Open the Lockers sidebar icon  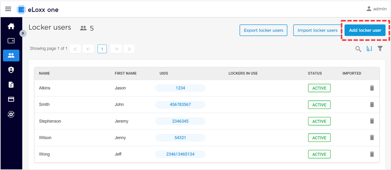(11, 41)
